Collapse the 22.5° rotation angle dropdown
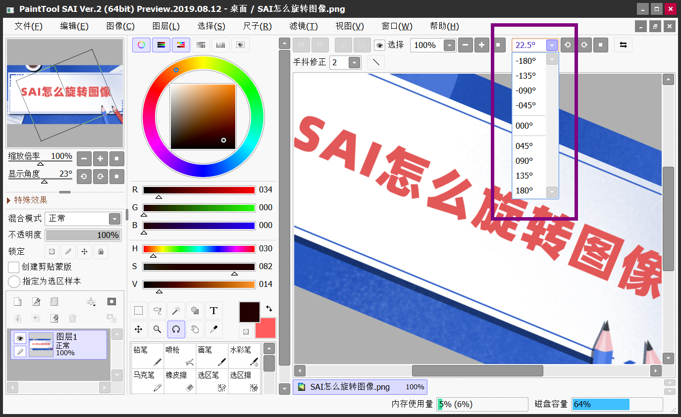The height and width of the screenshot is (417, 681). point(552,46)
